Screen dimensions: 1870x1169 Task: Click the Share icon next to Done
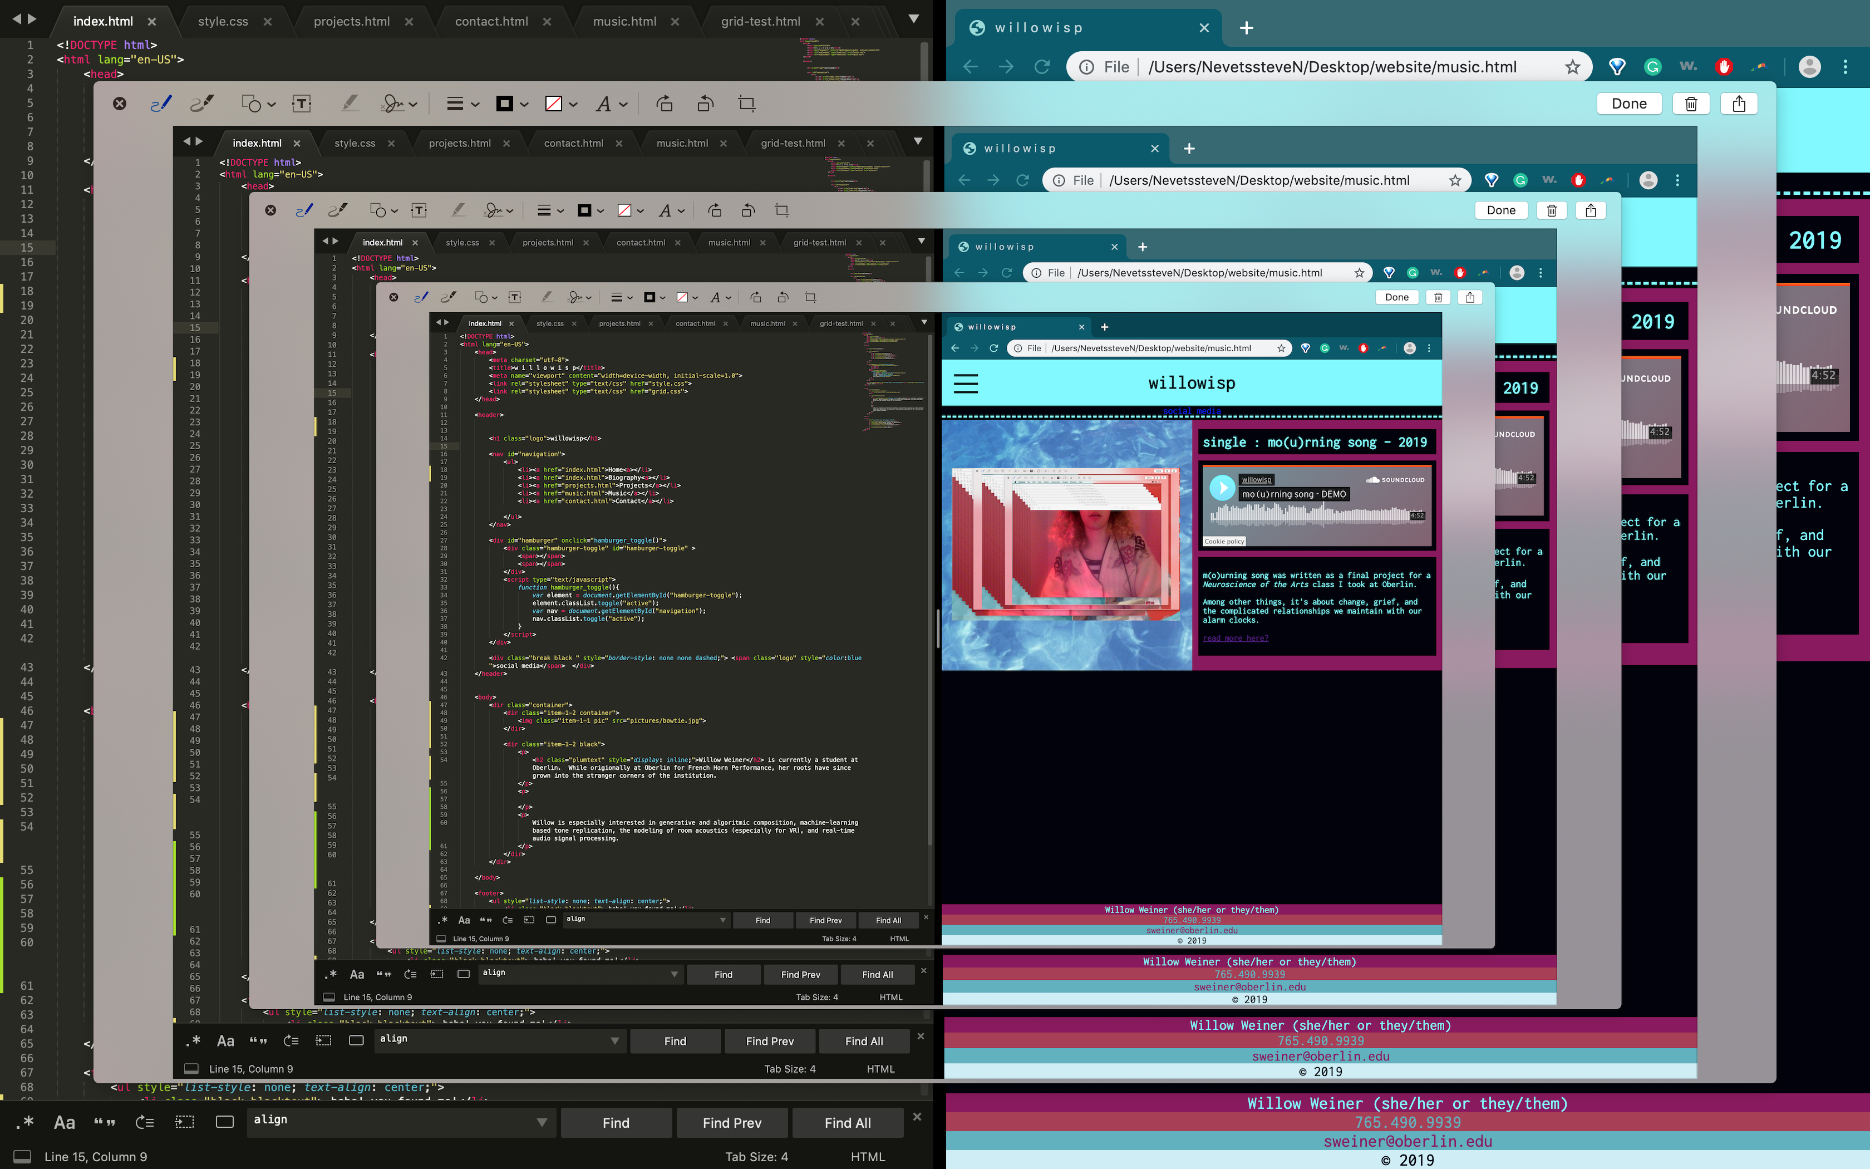pyautogui.click(x=1739, y=103)
